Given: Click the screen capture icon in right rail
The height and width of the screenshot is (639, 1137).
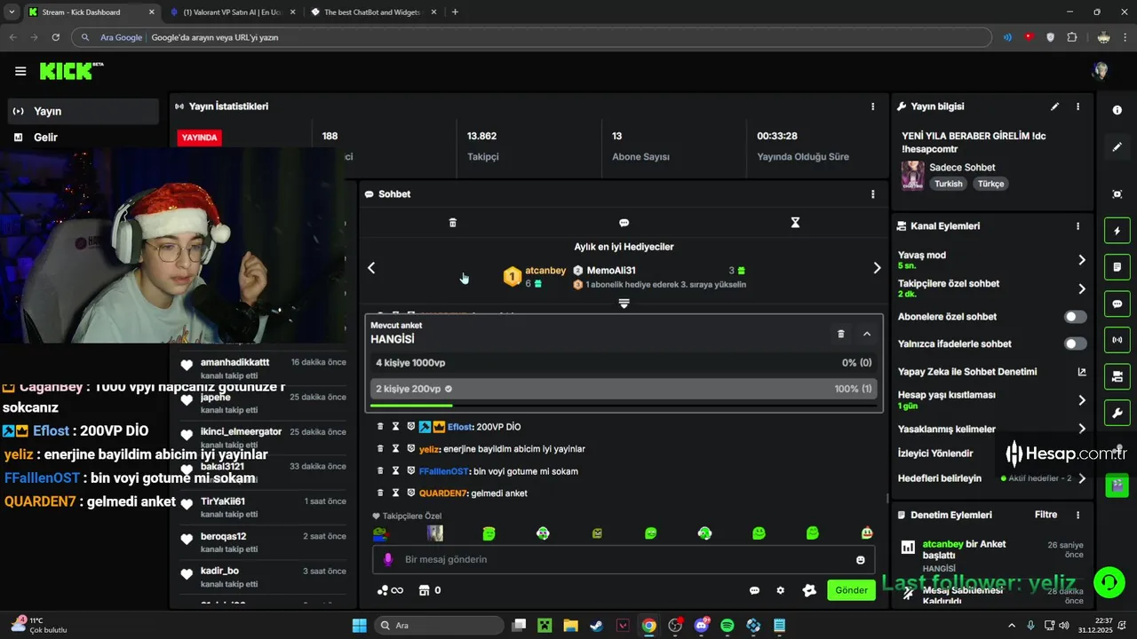Looking at the screenshot, I should click(1117, 194).
